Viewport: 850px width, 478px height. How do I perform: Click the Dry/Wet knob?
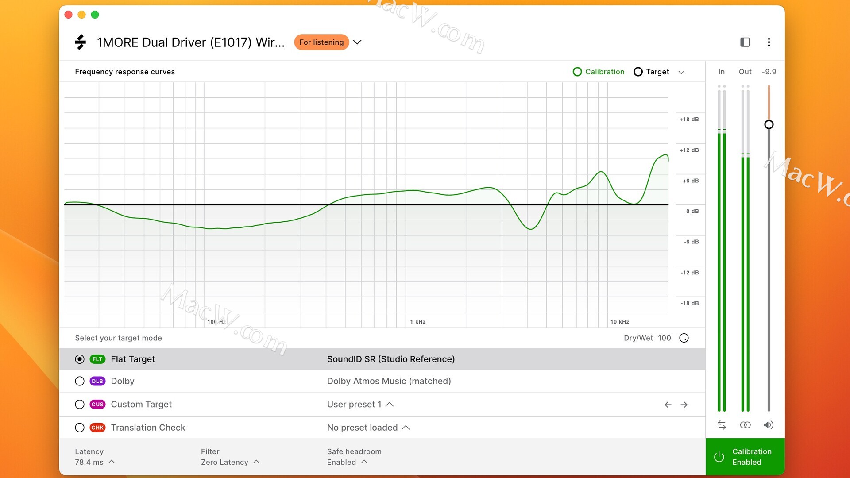[684, 338]
